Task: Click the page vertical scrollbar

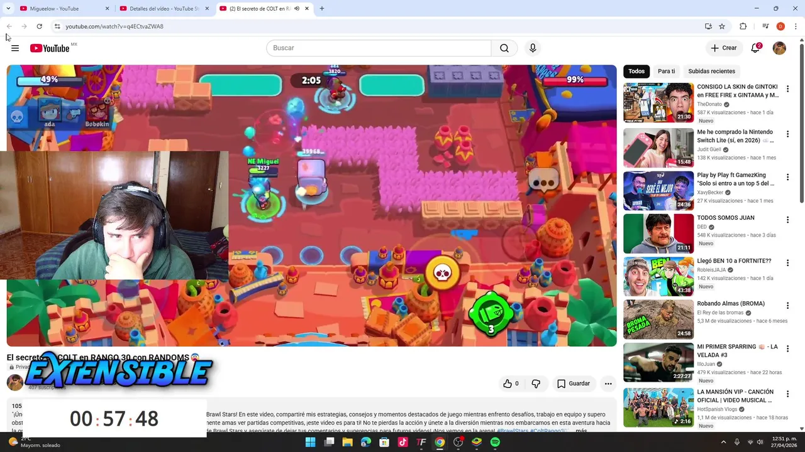Action: [802, 122]
